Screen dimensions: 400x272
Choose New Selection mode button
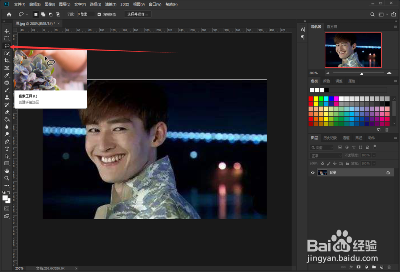point(36,14)
